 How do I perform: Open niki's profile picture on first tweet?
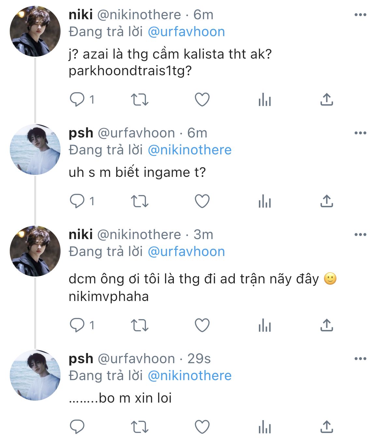pyautogui.click(x=35, y=31)
